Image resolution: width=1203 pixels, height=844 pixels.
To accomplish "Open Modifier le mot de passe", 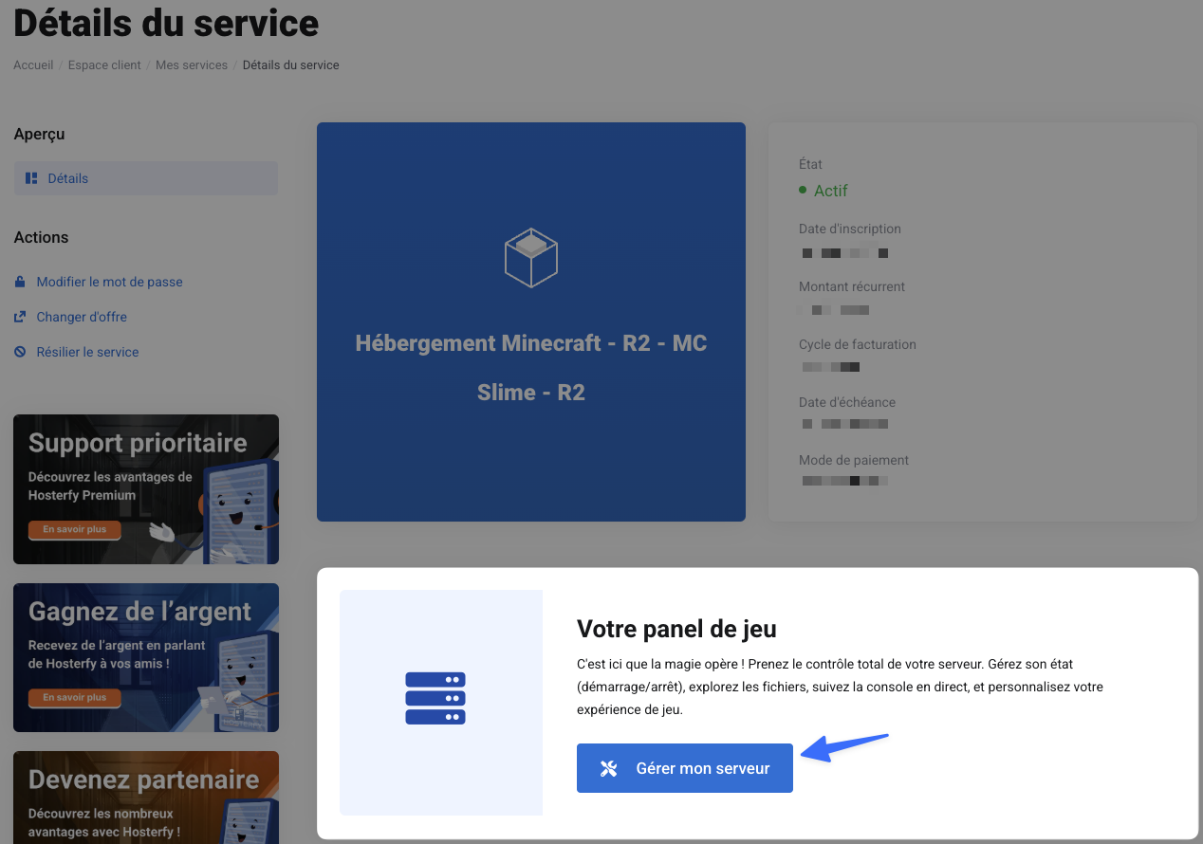I will tap(109, 282).
